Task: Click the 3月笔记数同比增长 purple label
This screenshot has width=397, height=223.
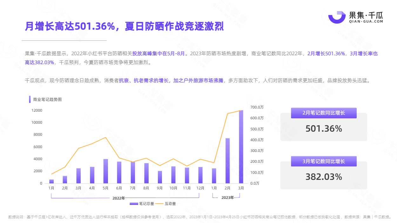Action: 324,161
